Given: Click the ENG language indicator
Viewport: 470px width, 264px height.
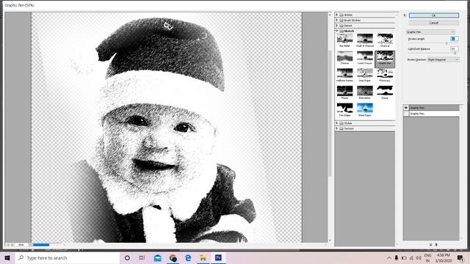Looking at the screenshot, I should point(427,255).
